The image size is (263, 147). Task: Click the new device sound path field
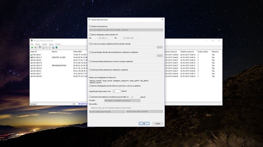(122, 47)
